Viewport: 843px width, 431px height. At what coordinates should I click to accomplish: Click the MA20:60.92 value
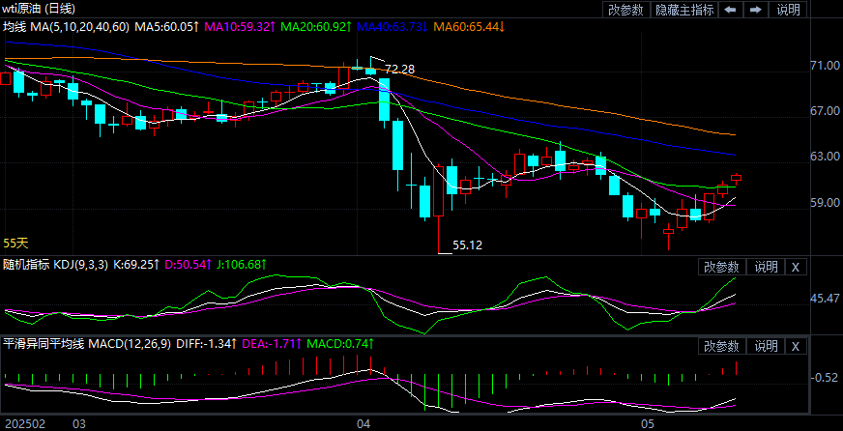(x=316, y=26)
